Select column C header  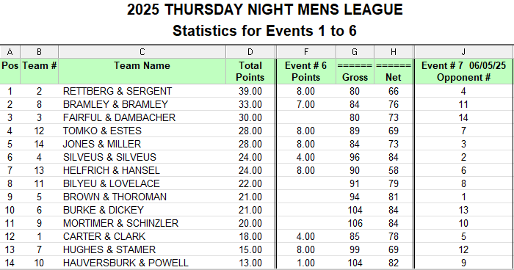142,52
